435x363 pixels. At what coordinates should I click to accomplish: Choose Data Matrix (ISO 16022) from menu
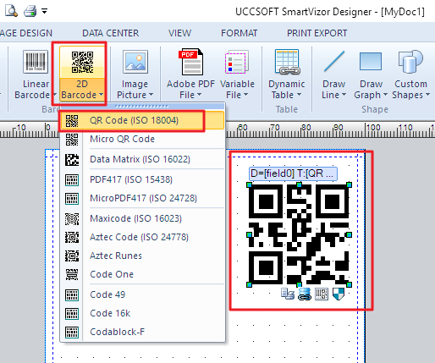tap(142, 159)
